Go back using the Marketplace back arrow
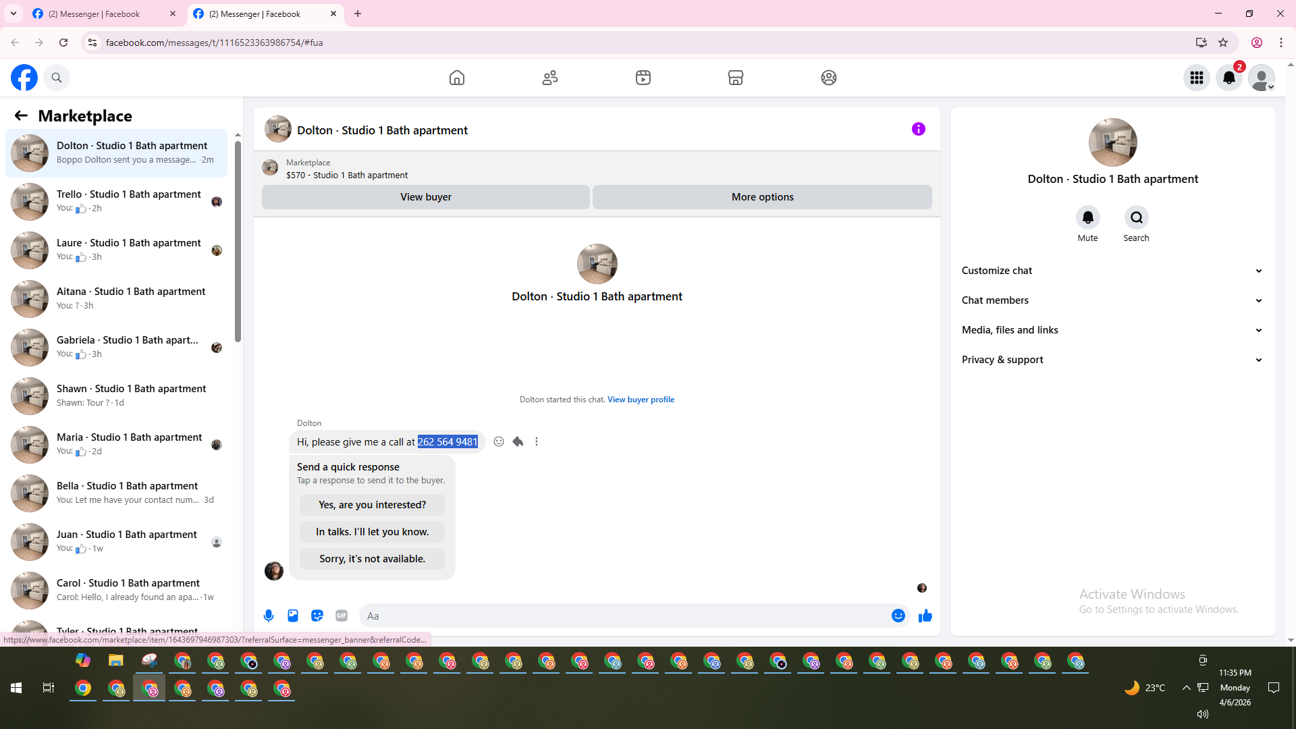 click(x=21, y=115)
